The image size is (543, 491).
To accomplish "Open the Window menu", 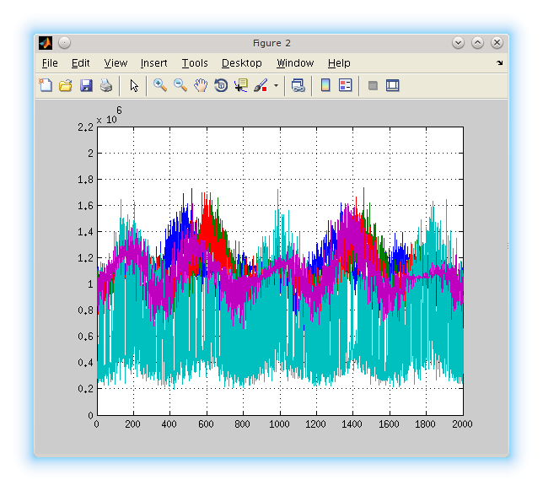I will [x=295, y=63].
